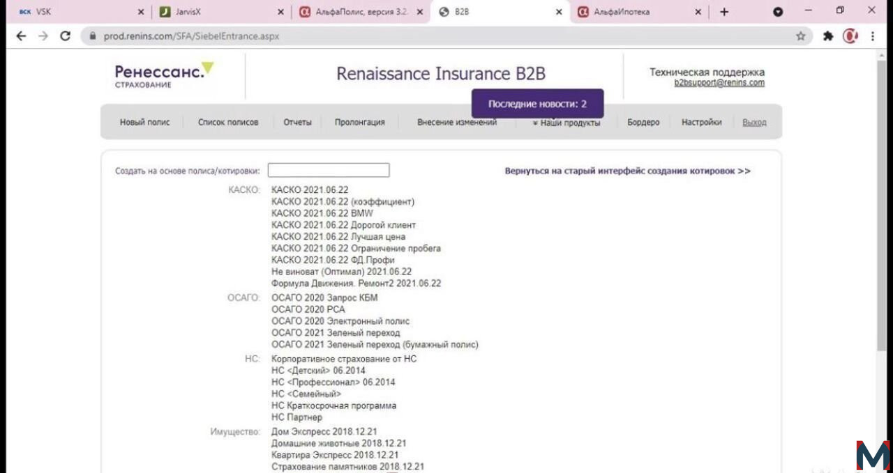Close the АльфаИпотека tab
The width and height of the screenshot is (893, 473).
(698, 12)
